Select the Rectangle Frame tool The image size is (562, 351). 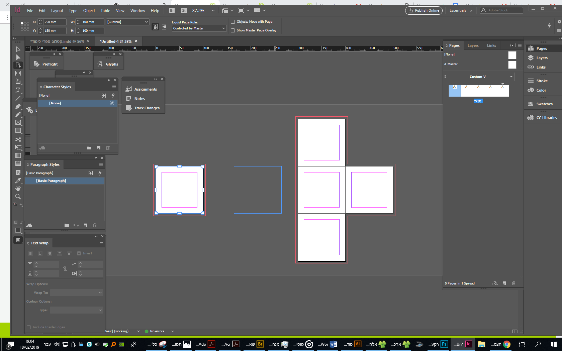pos(18,123)
